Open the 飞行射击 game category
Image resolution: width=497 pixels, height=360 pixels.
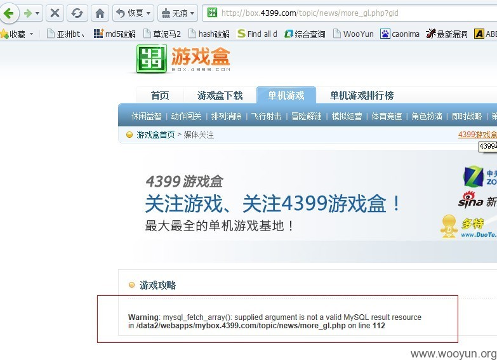266,116
